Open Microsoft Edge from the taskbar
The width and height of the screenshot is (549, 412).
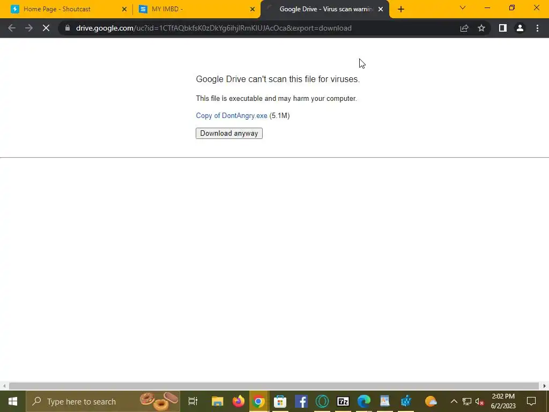(x=364, y=401)
